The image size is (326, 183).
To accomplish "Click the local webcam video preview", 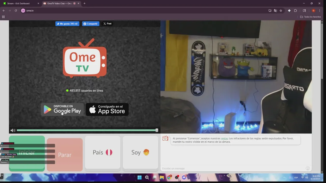I will click(236, 77).
